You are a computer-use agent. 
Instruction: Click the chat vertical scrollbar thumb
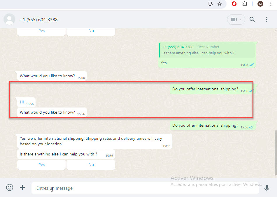click(276, 152)
